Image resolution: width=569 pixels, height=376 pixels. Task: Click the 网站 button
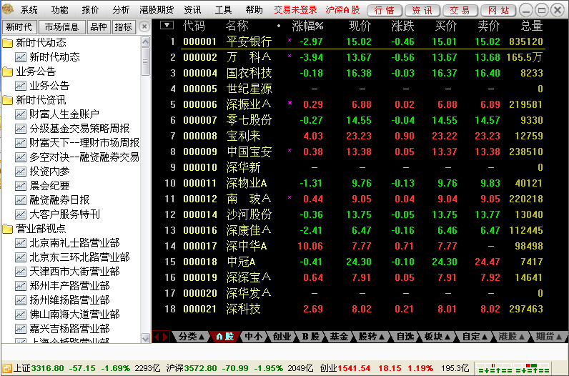coord(498,10)
